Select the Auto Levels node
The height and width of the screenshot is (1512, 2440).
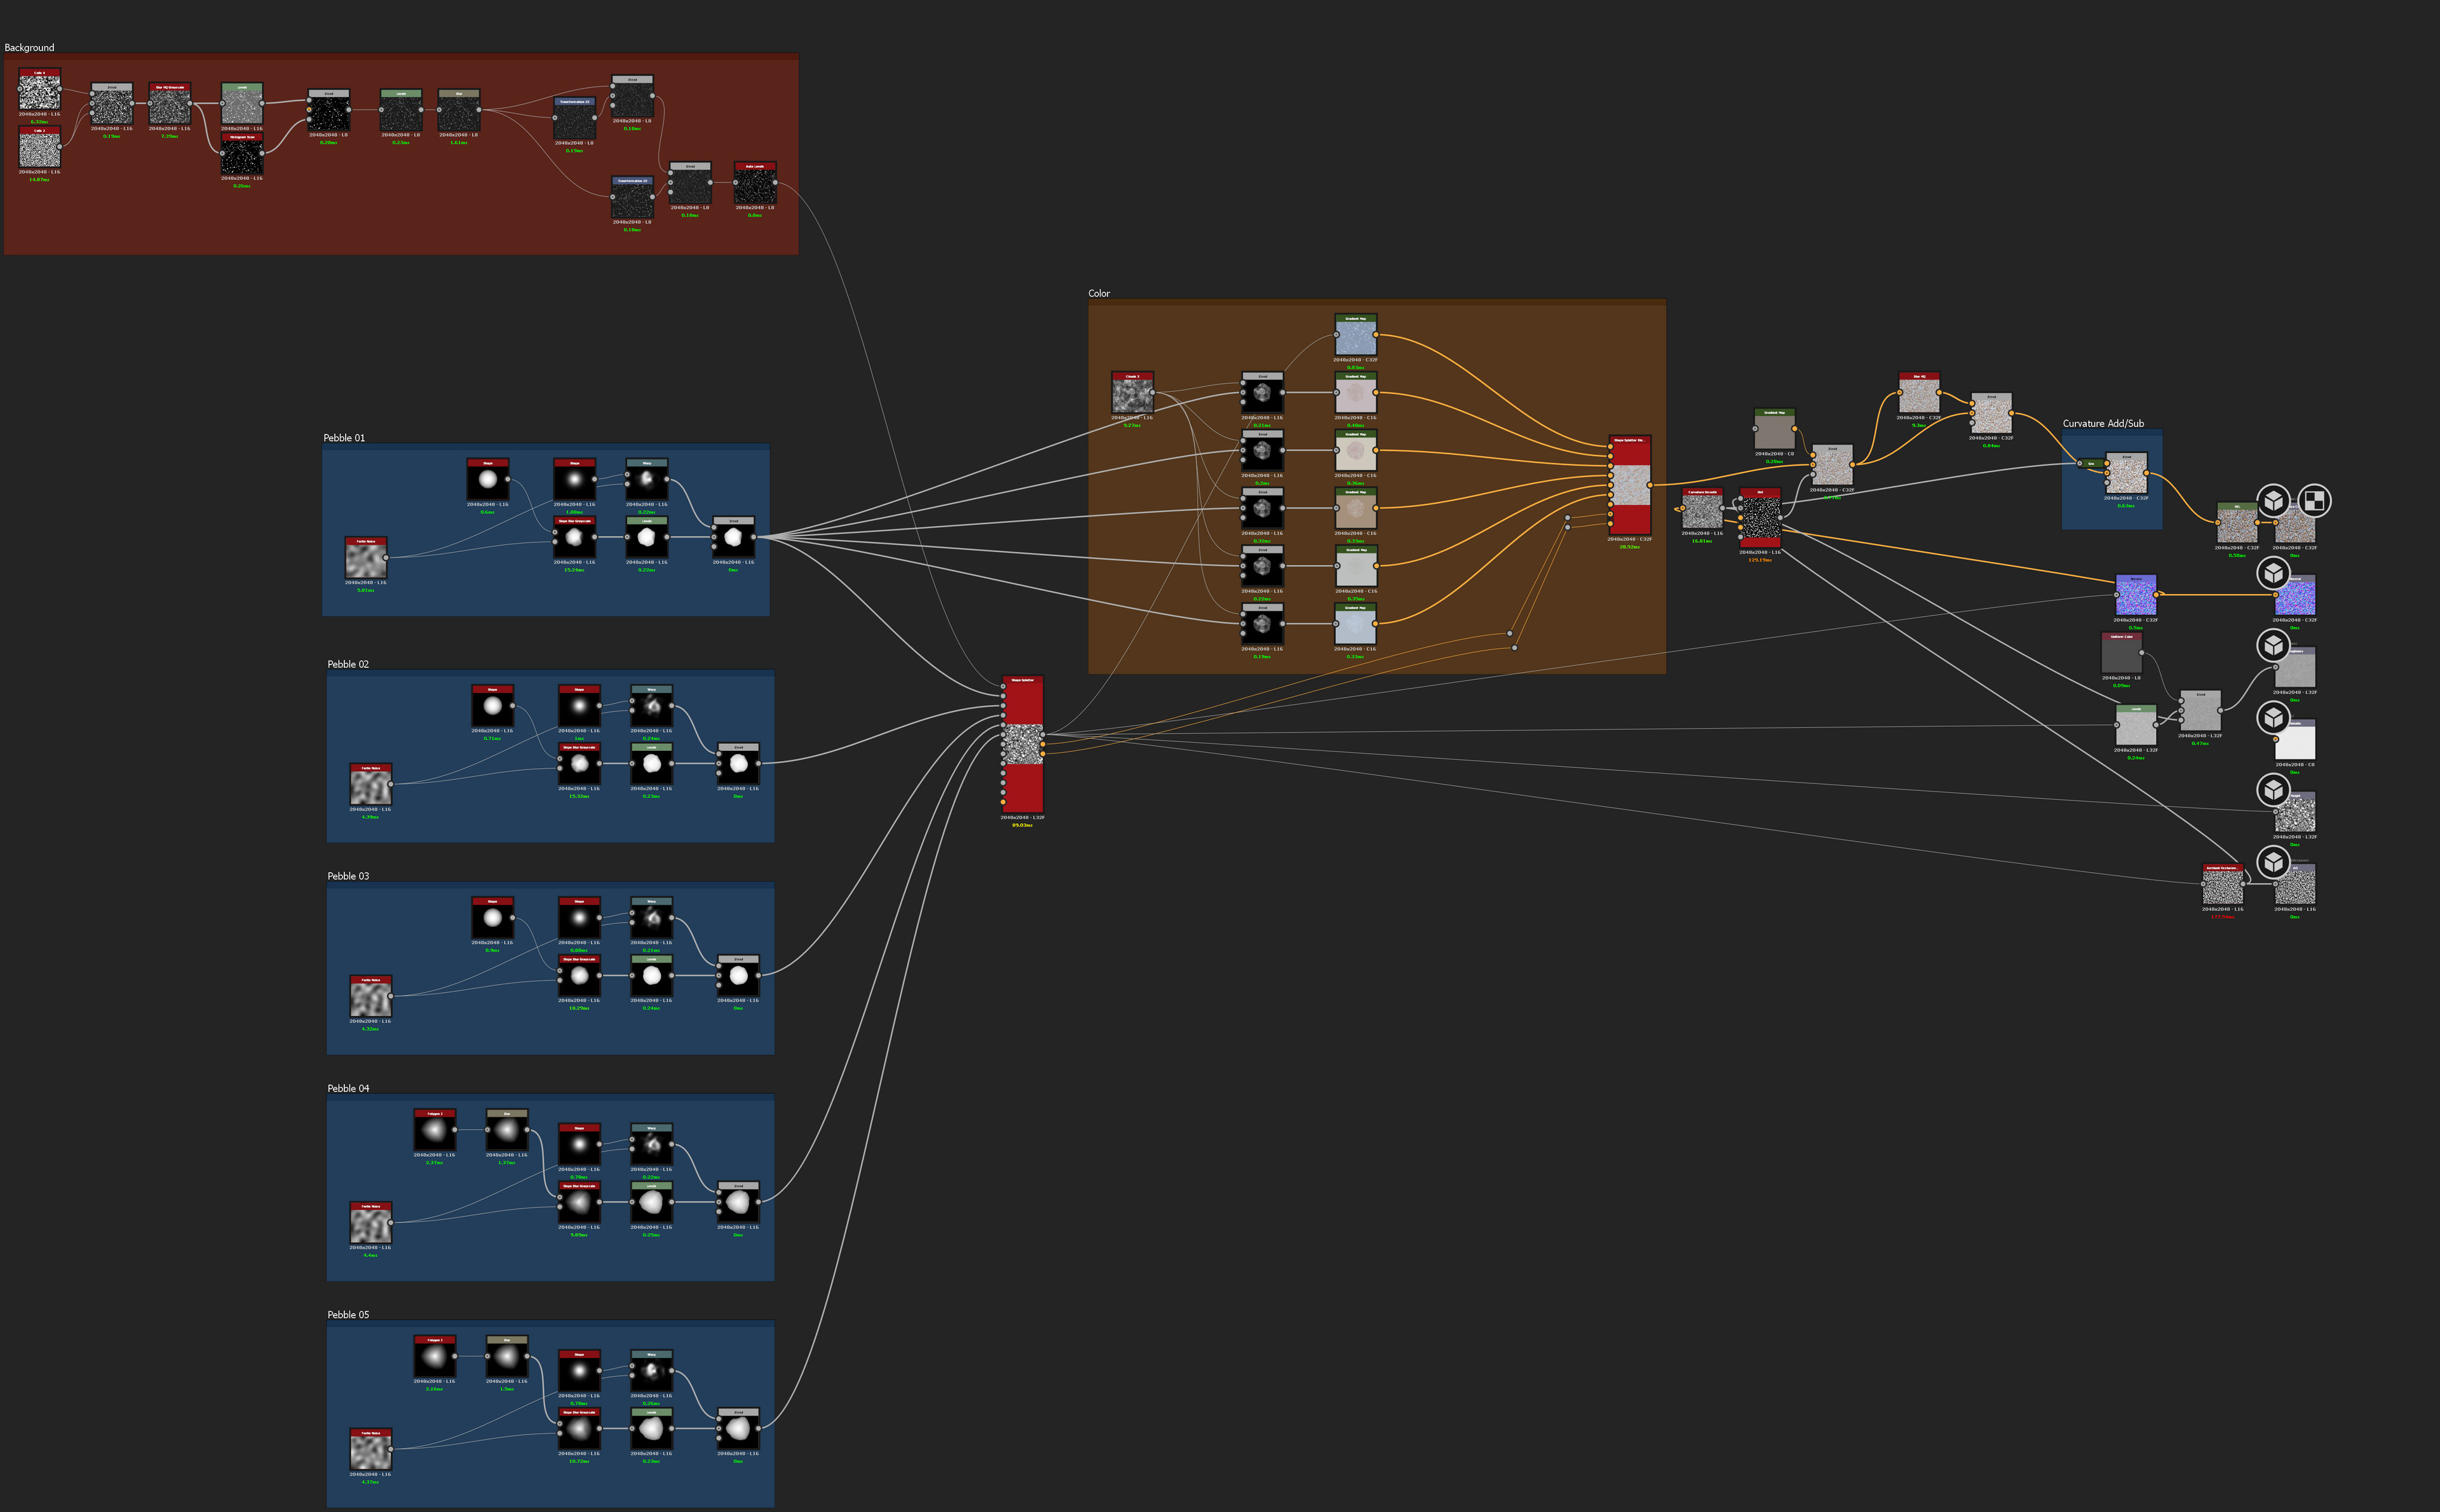(755, 183)
